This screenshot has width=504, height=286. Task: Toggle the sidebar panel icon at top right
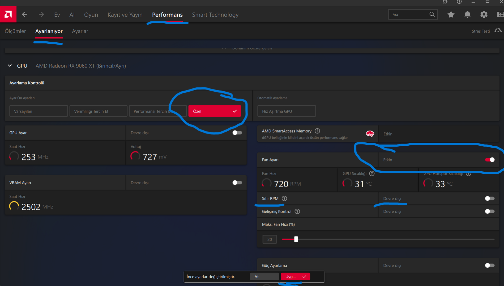click(500, 15)
